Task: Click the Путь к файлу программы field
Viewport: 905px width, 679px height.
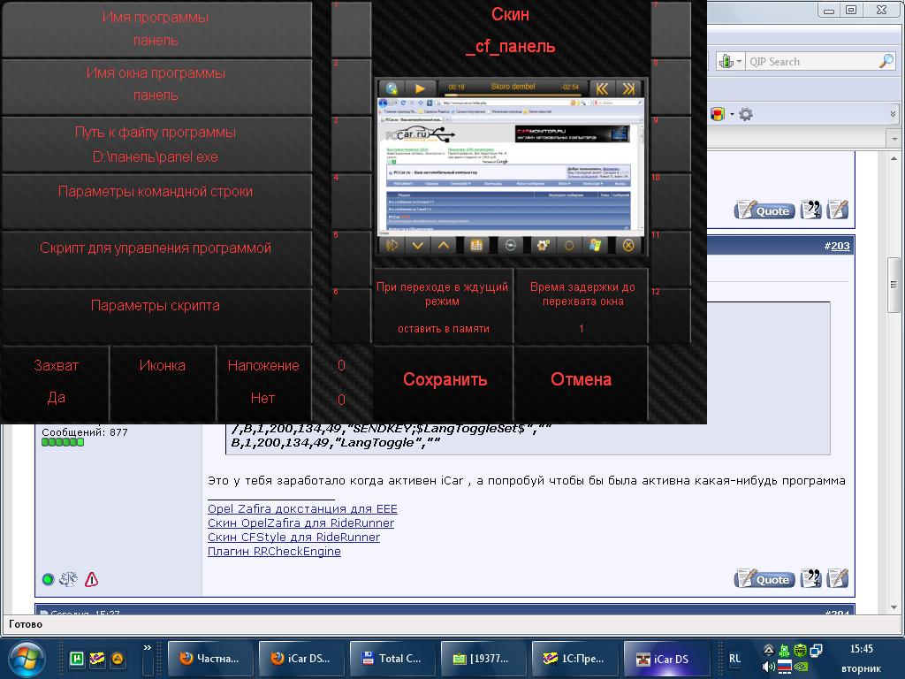Action: [156, 144]
